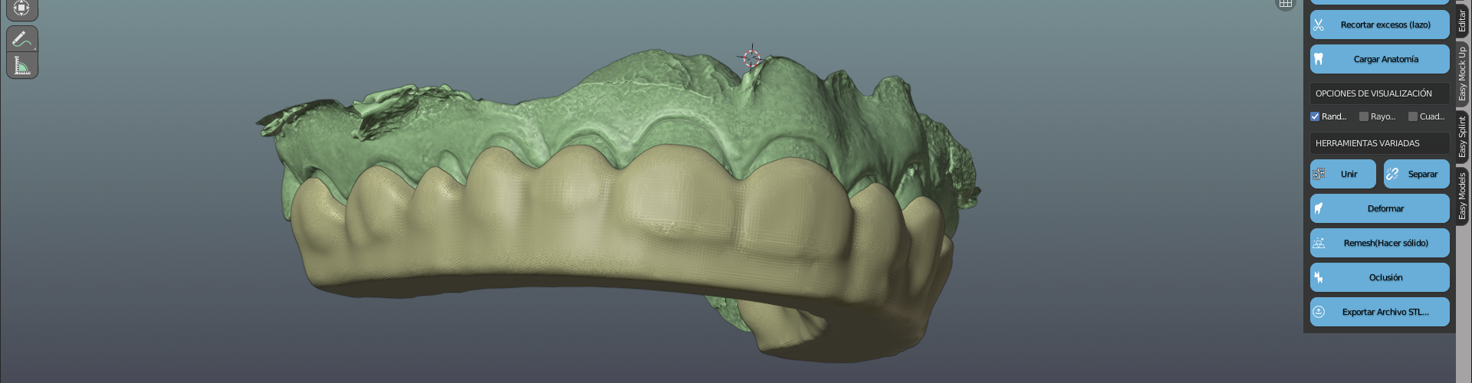The height and width of the screenshot is (383, 1472).
Task: Select the Transform tool in the left toolbar
Action: (x=21, y=8)
